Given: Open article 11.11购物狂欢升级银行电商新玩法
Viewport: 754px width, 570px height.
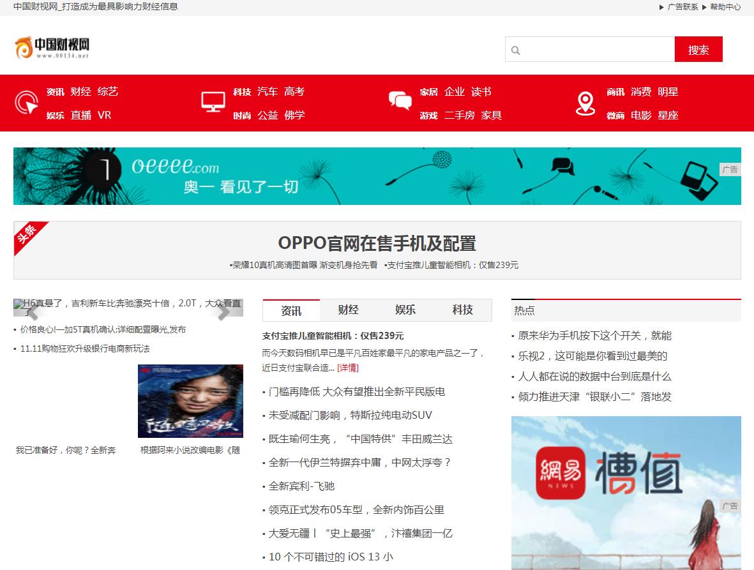Looking at the screenshot, I should click(85, 349).
